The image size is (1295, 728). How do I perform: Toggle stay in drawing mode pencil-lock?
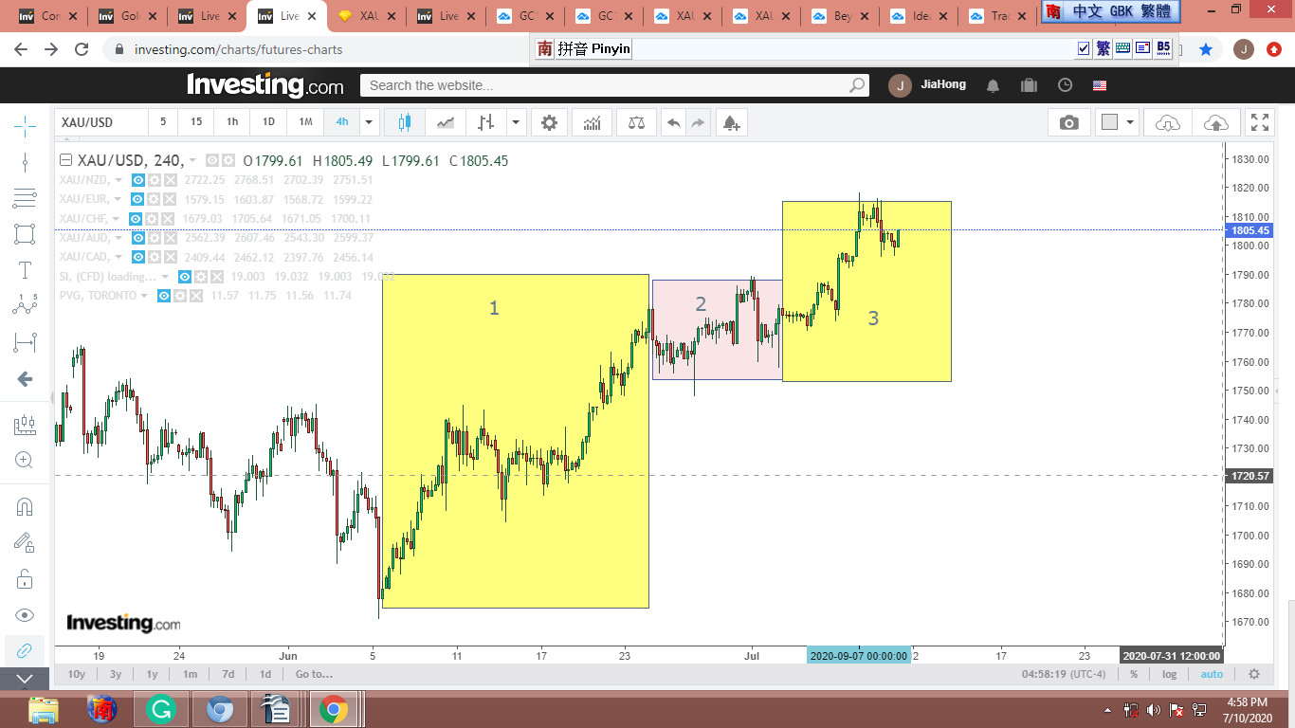click(x=25, y=542)
